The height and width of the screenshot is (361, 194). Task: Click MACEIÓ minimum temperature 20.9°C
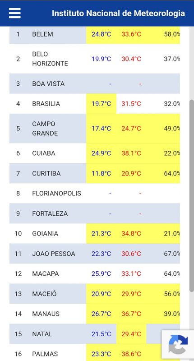coord(101,294)
